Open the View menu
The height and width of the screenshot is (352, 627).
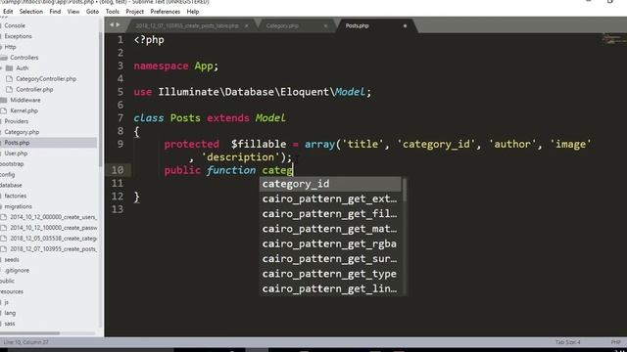pos(73,12)
